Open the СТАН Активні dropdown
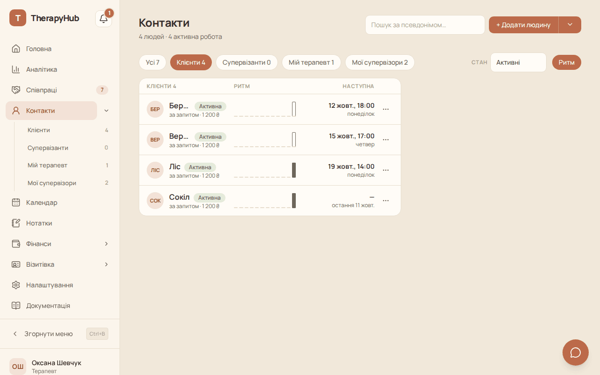Viewport: 600px width, 375px height. (x=518, y=62)
